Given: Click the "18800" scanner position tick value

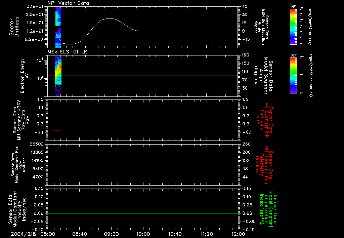Looking at the screenshot, I should click(x=37, y=152).
